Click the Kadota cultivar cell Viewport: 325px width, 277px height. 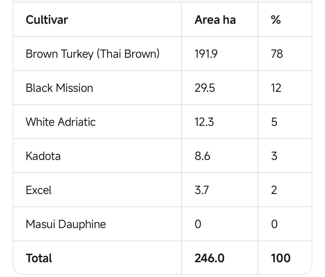[x=43, y=156]
